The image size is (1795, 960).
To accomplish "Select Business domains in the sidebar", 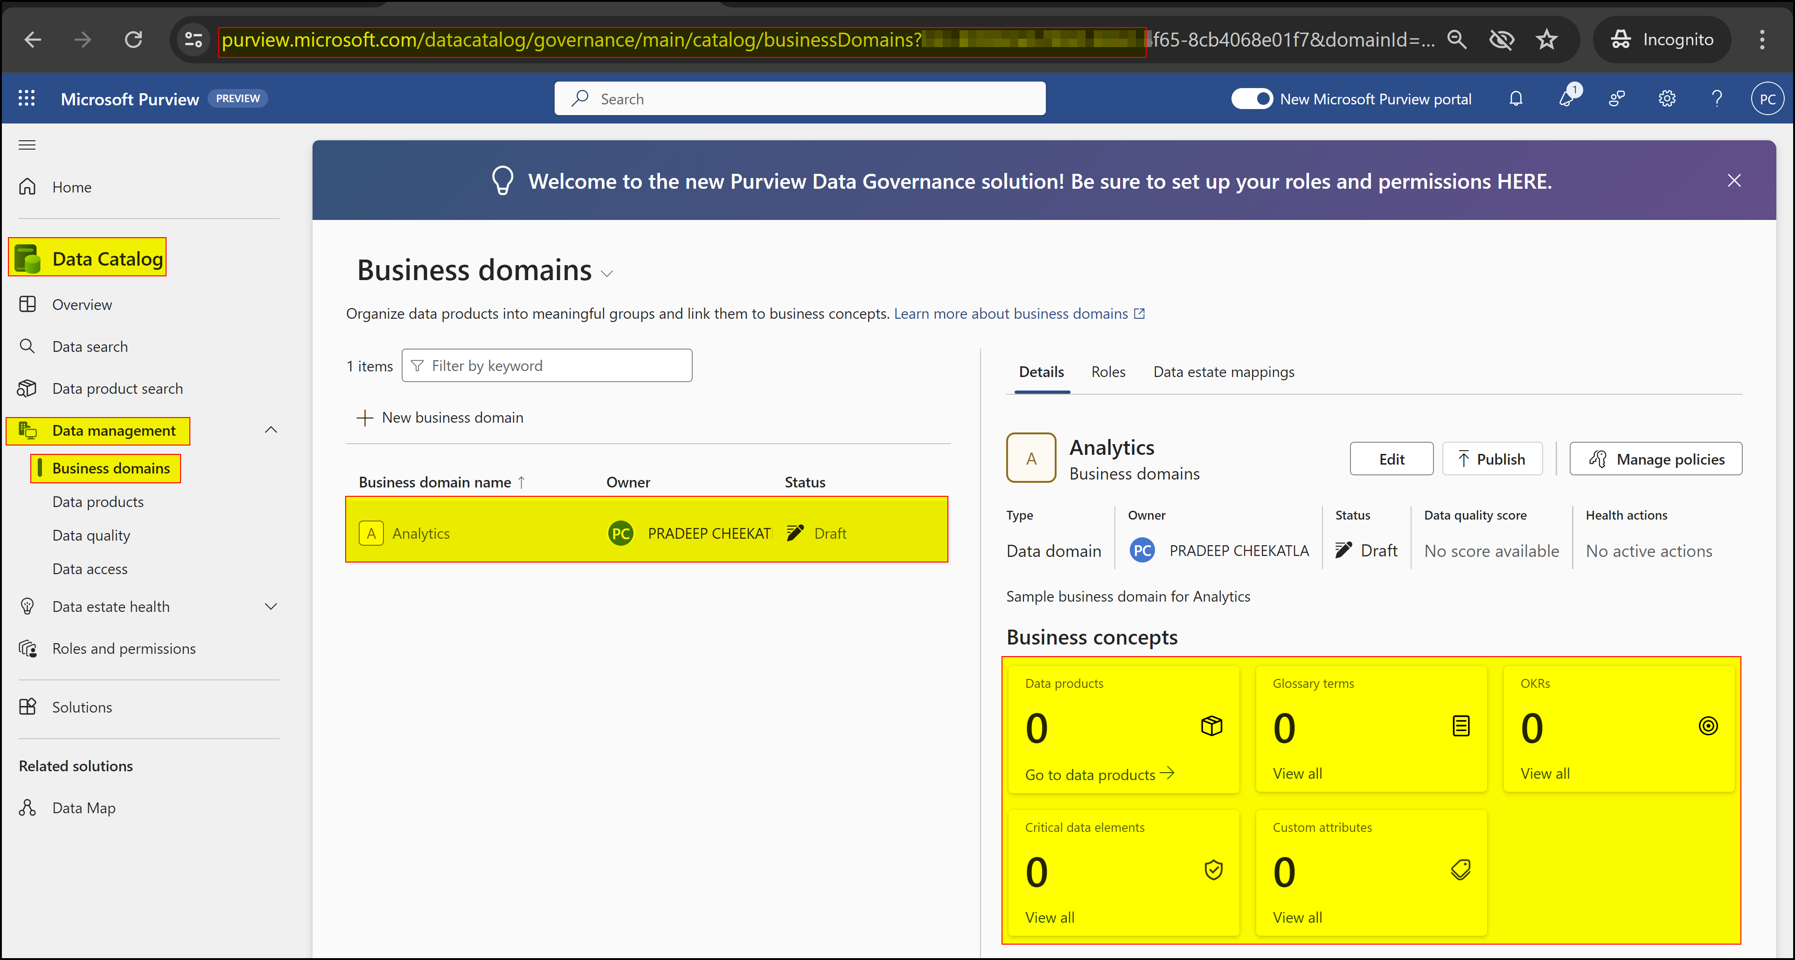I will click(111, 468).
